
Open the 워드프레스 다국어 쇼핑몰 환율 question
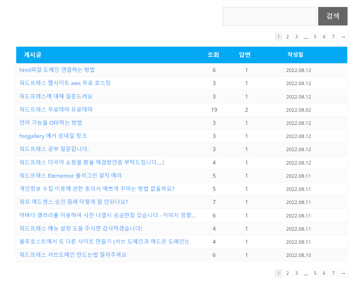point(92,162)
